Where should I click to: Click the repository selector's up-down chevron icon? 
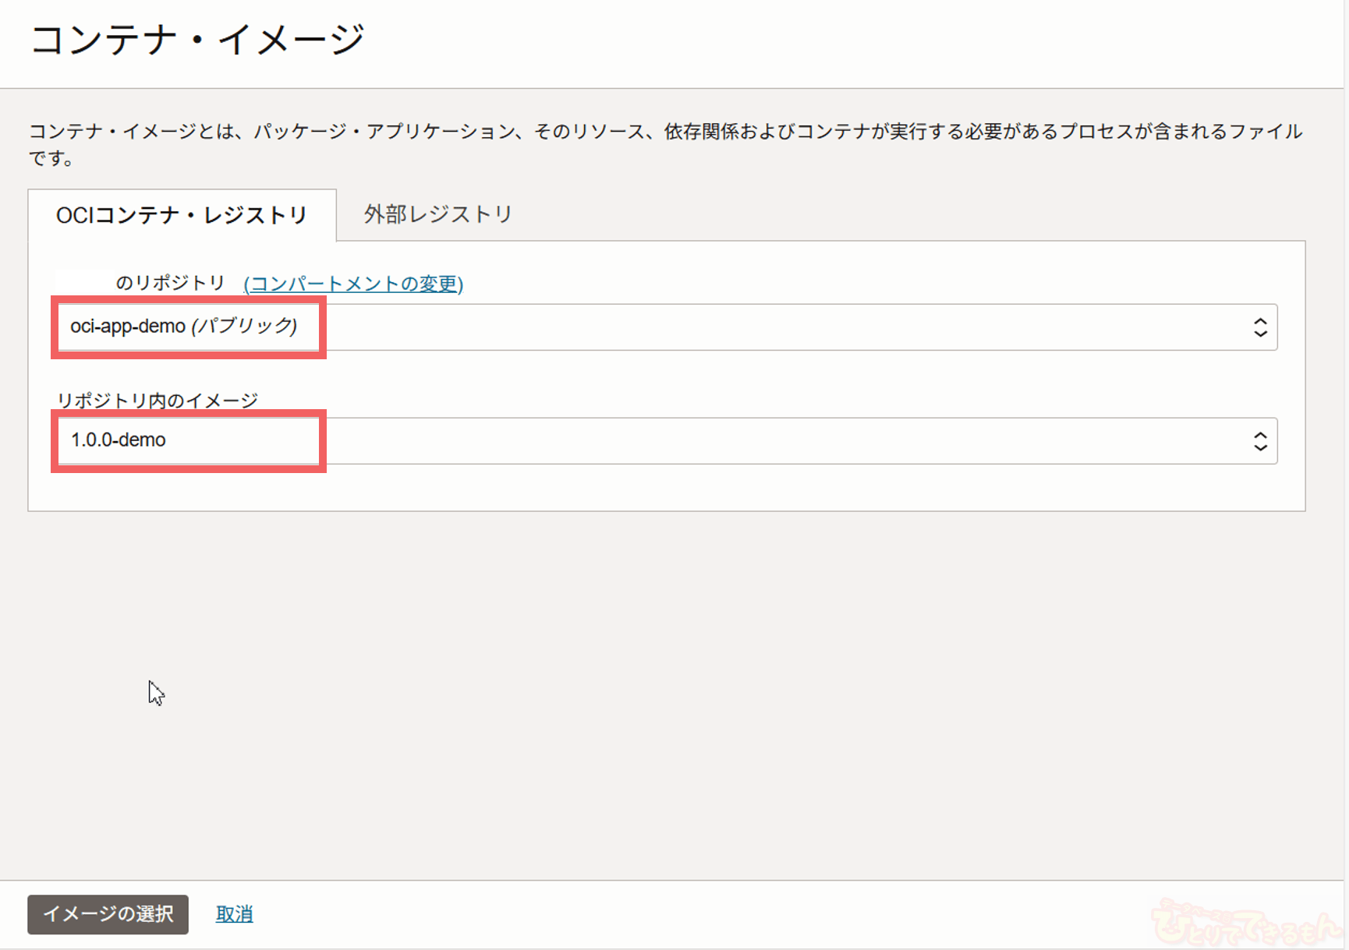pos(1259,327)
